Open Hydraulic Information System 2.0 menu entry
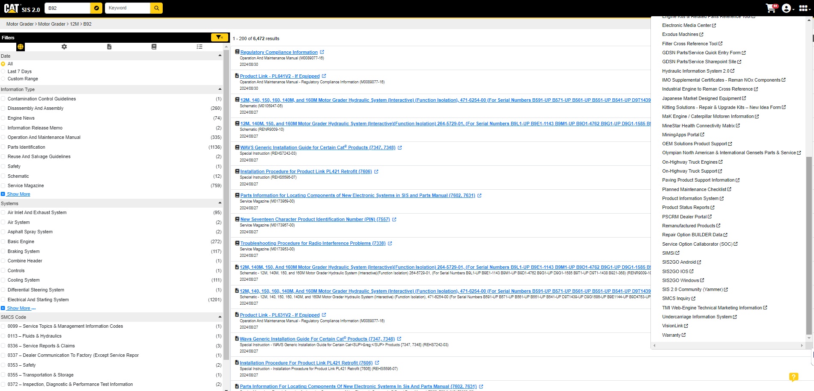This screenshot has width=814, height=391. pyautogui.click(x=695, y=71)
